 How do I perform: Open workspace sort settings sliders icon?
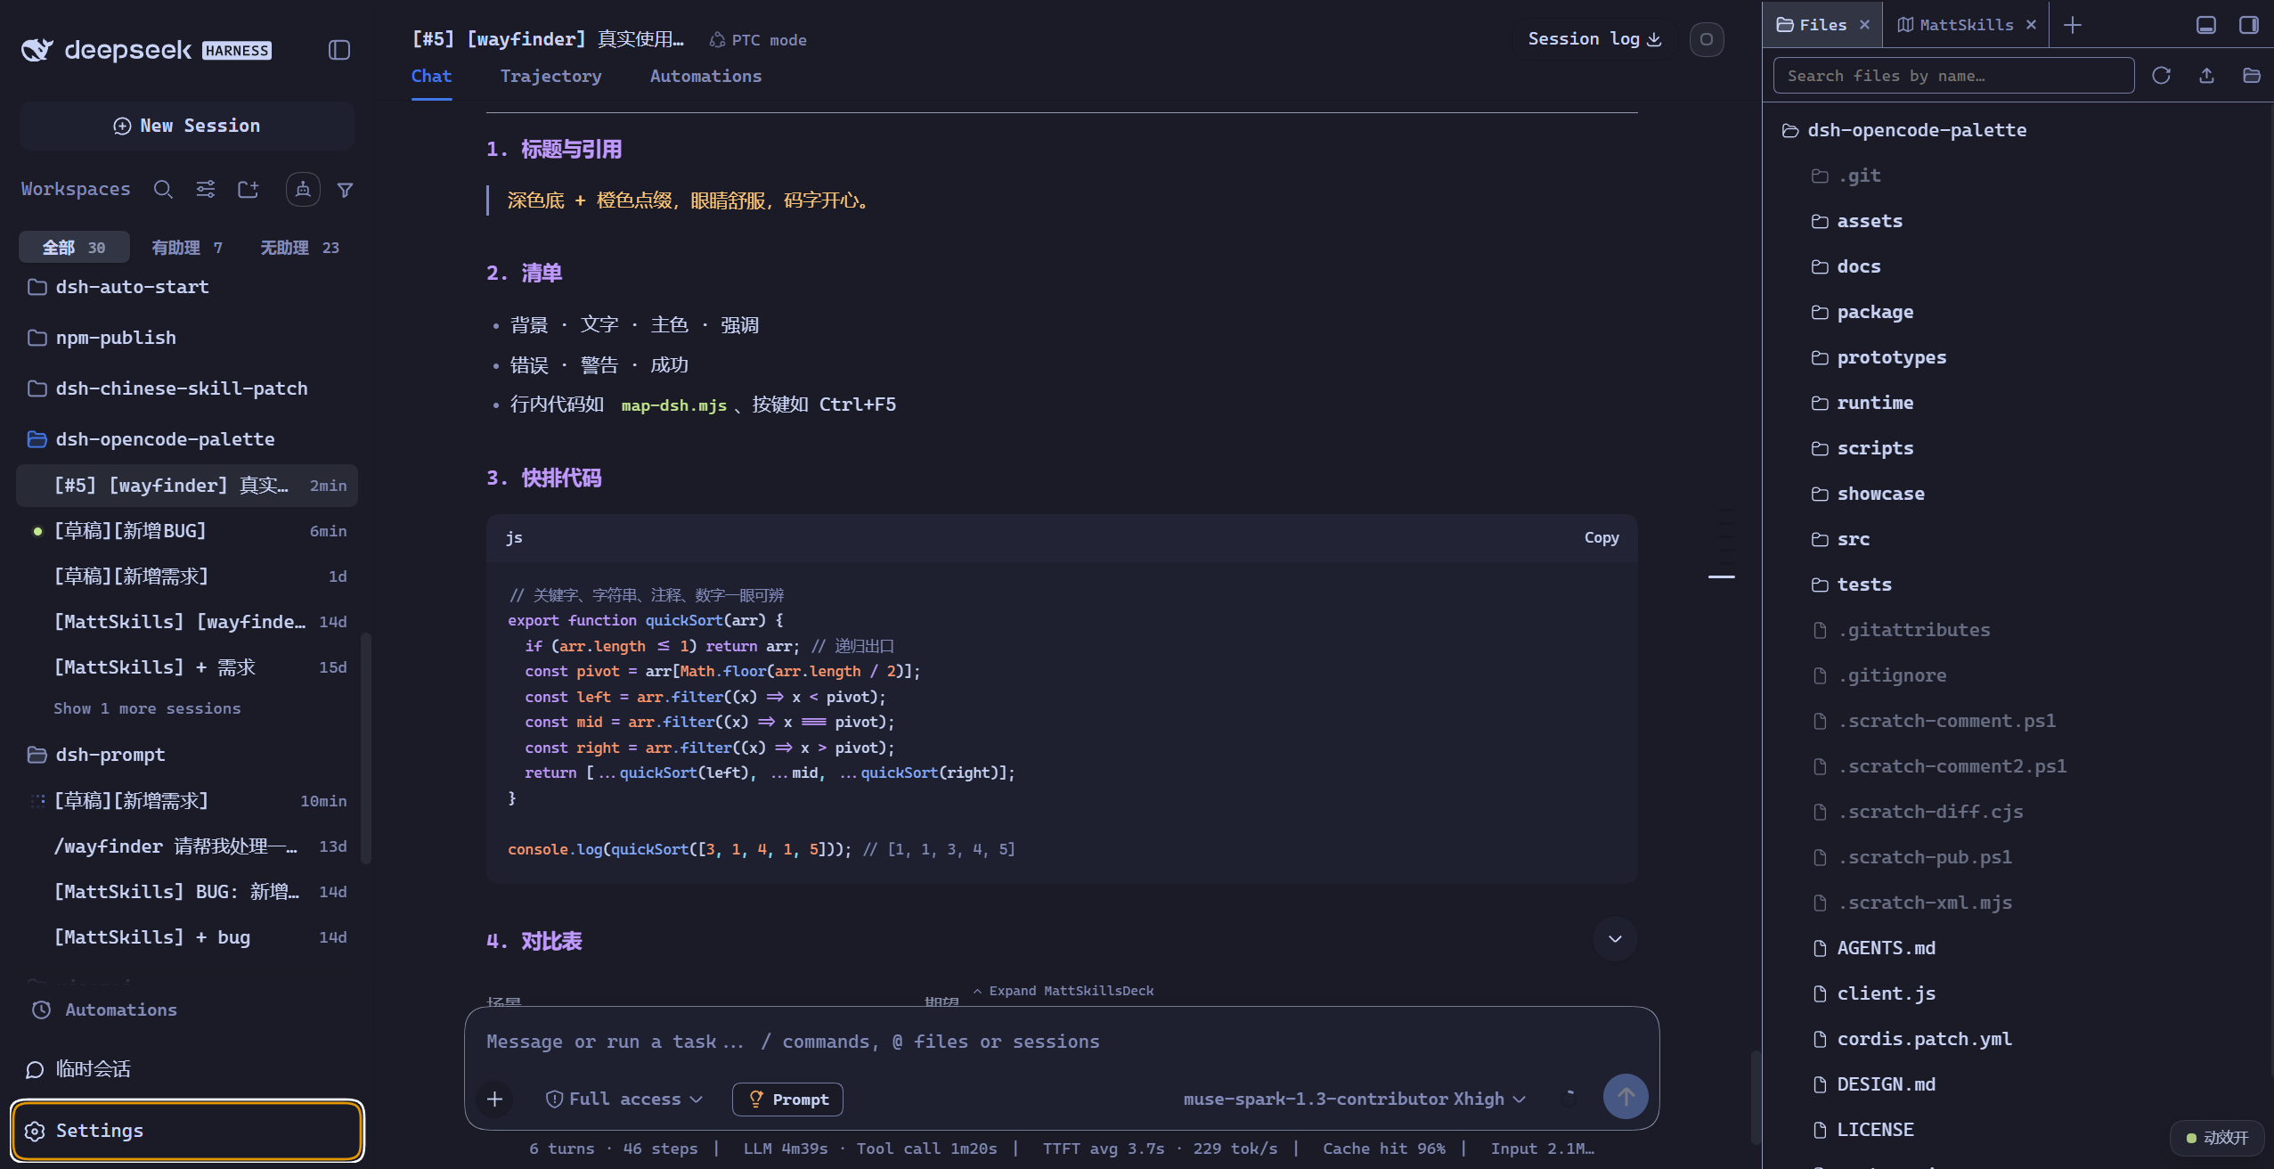pyautogui.click(x=206, y=189)
